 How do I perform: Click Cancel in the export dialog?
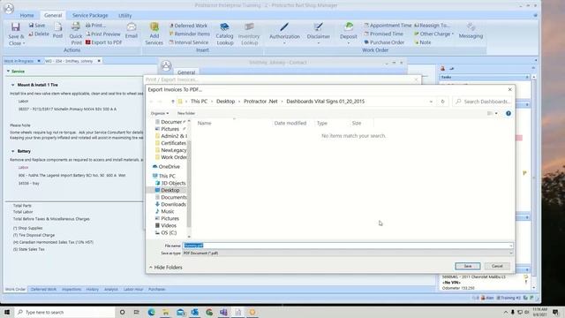click(x=497, y=266)
